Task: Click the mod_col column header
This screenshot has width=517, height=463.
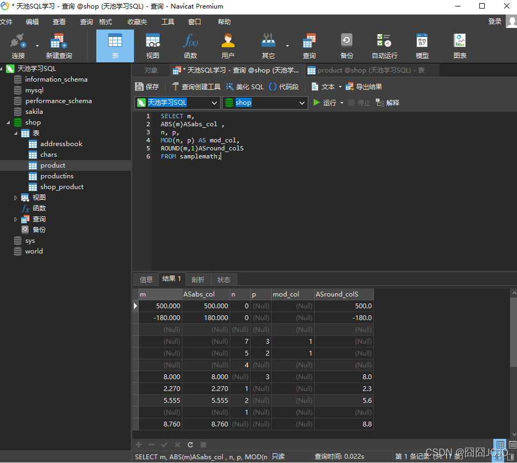Action: 293,294
